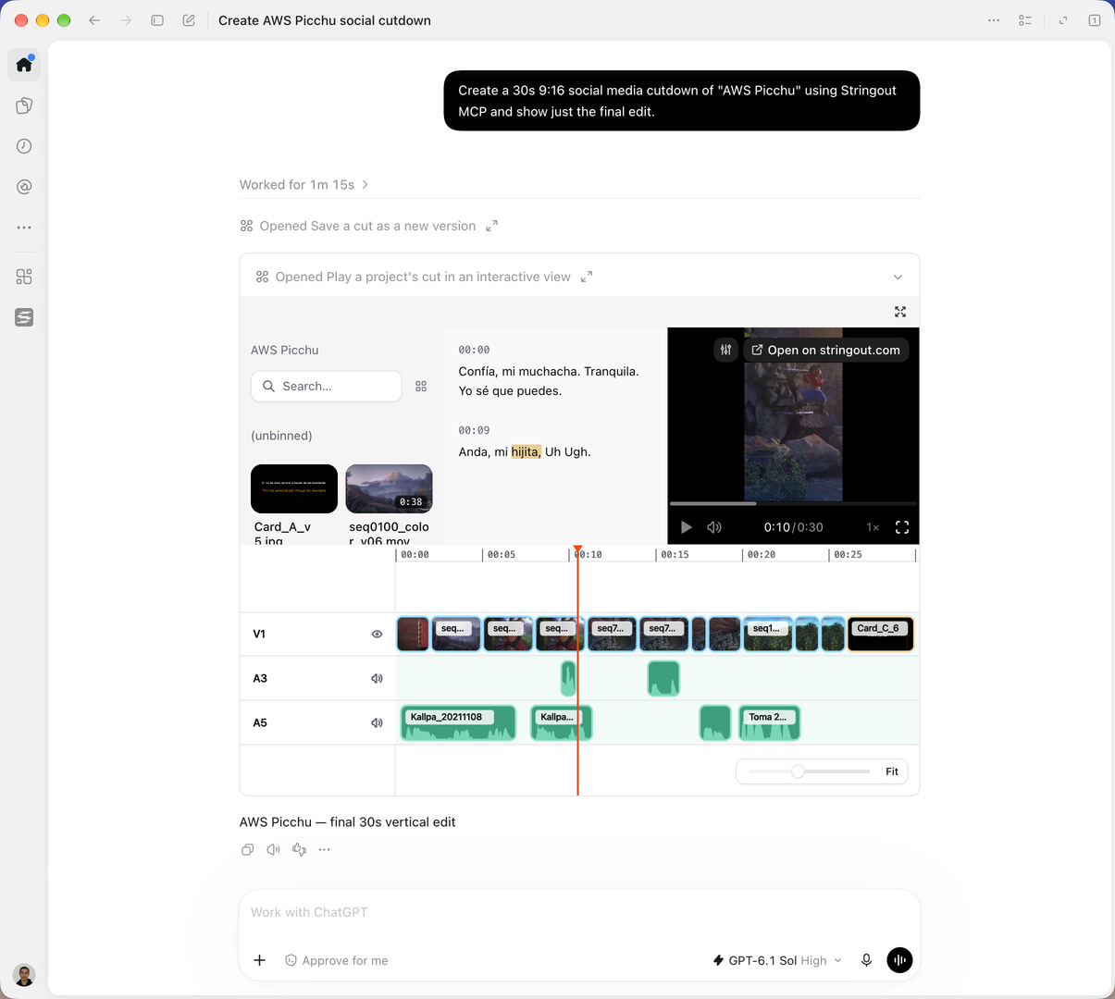Open more response actions ellipsis
Viewport: 1115px width, 999px height.
click(324, 849)
